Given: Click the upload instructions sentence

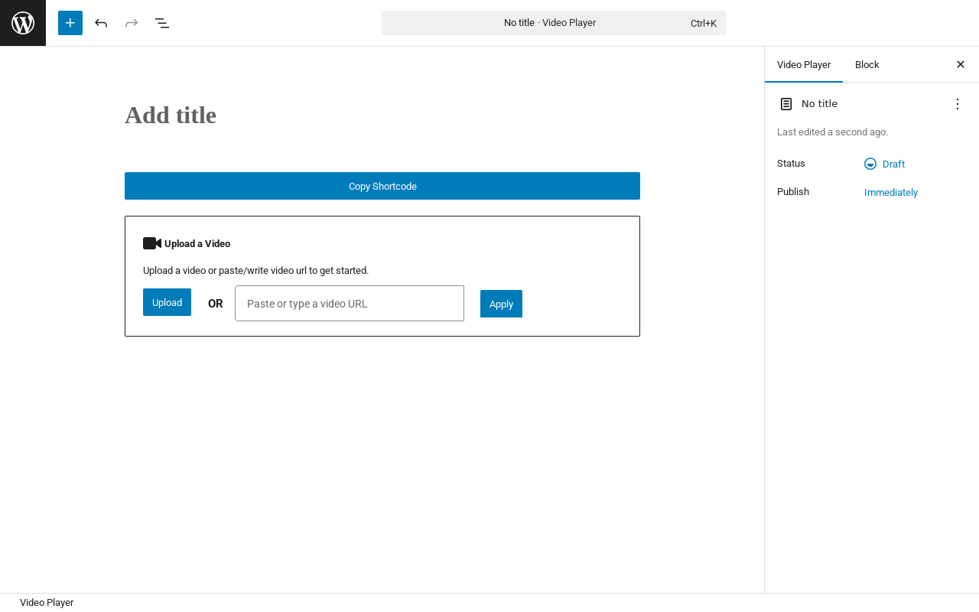Looking at the screenshot, I should point(255,271).
